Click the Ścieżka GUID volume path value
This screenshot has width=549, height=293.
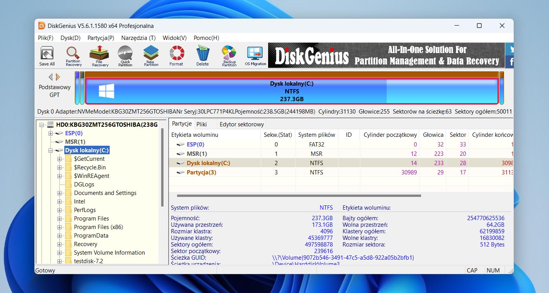343,258
